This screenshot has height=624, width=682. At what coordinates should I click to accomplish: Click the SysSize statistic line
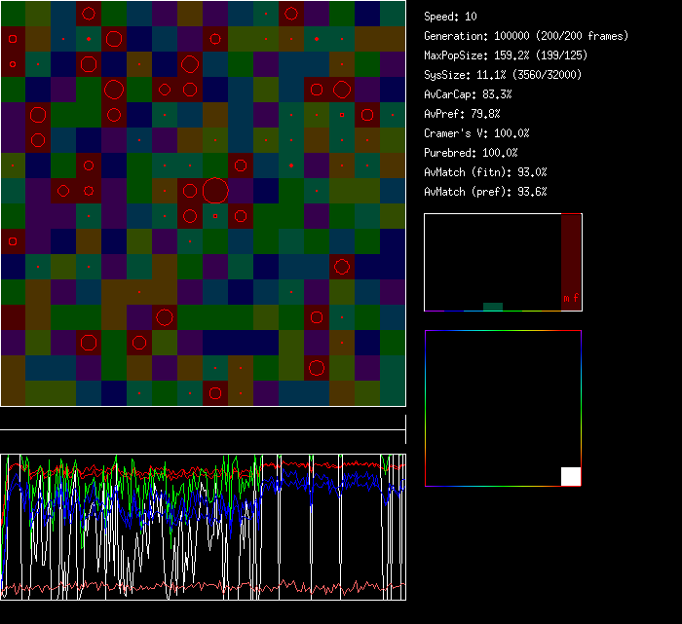click(502, 75)
